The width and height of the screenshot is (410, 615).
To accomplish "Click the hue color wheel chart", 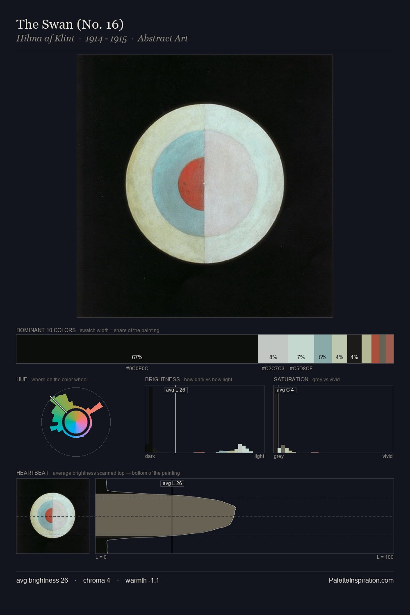I will (76, 421).
